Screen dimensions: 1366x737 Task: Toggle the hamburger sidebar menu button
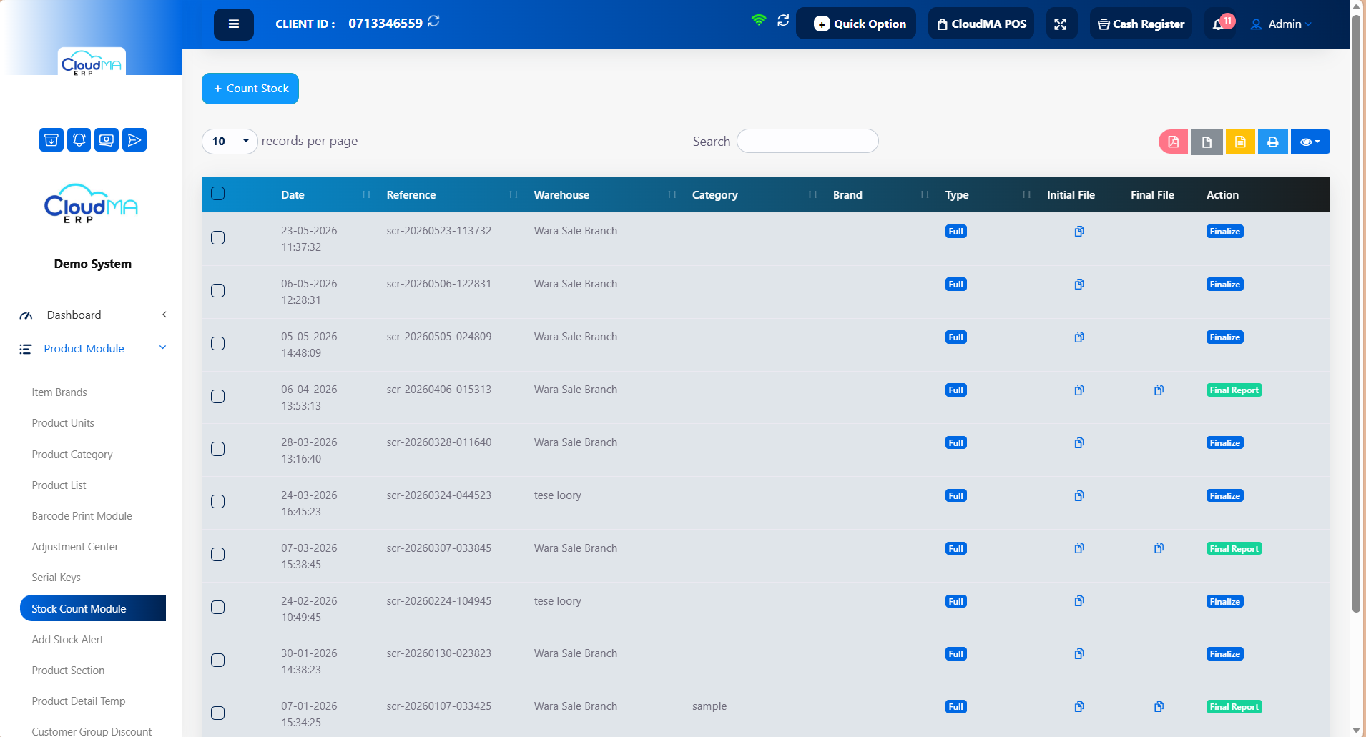pos(233,24)
